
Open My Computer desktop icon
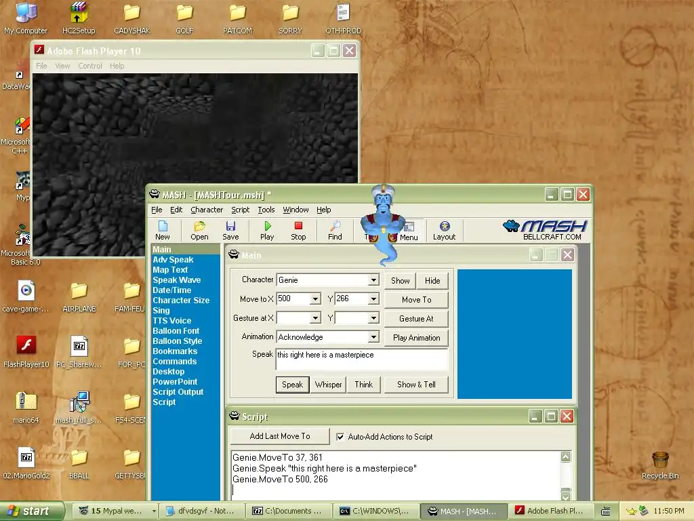26,18
